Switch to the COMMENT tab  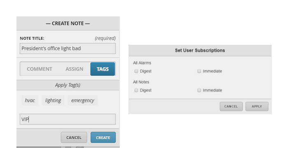[x=39, y=69]
